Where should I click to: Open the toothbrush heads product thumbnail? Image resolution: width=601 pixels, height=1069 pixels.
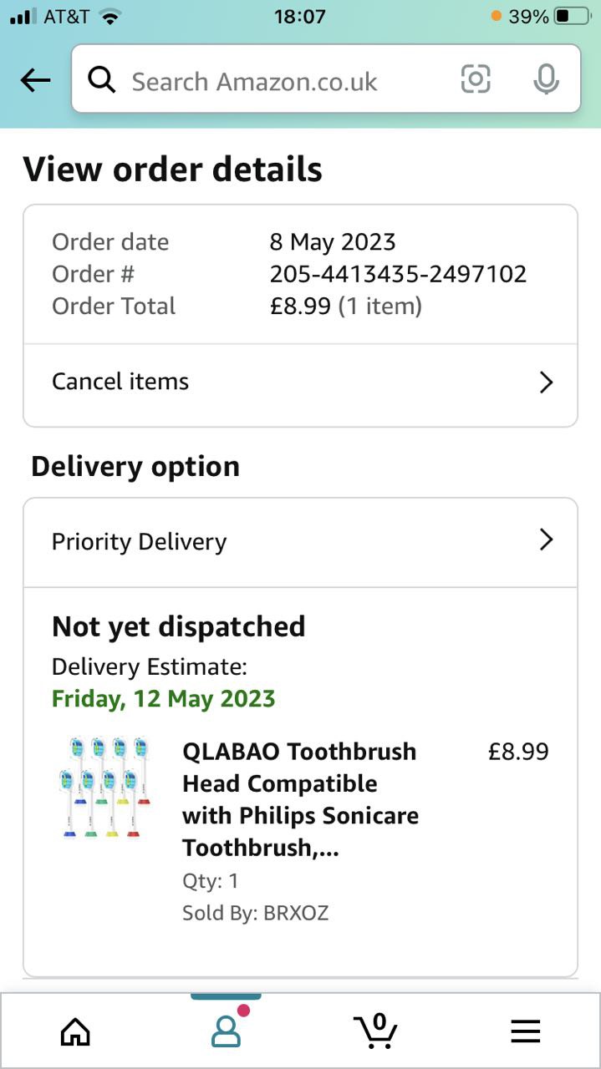click(x=104, y=787)
